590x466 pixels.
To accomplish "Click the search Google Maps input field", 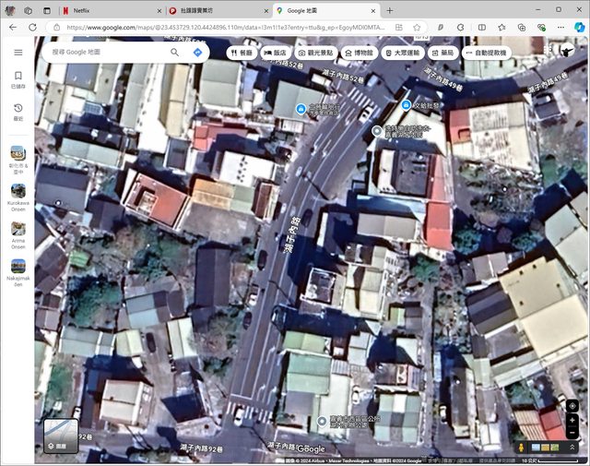I will tap(106, 53).
